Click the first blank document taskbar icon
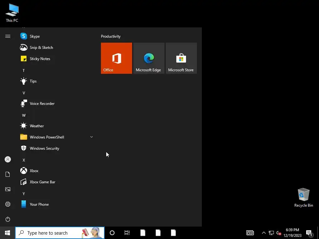This screenshot has height=239, width=319. coord(143,233)
